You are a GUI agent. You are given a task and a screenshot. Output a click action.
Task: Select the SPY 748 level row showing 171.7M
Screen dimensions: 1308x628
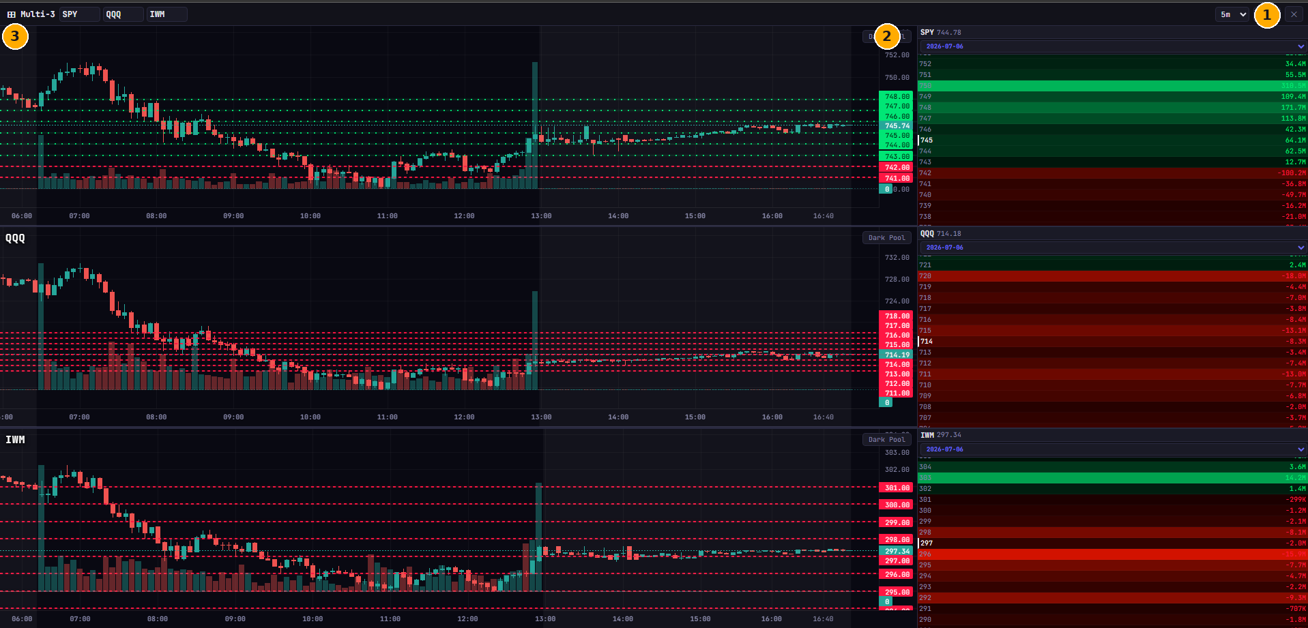(1112, 108)
